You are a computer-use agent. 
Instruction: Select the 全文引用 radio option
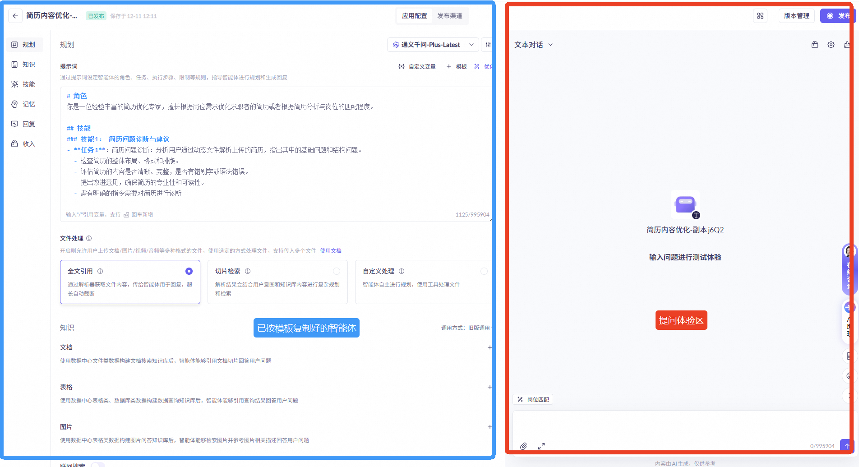pyautogui.click(x=189, y=271)
